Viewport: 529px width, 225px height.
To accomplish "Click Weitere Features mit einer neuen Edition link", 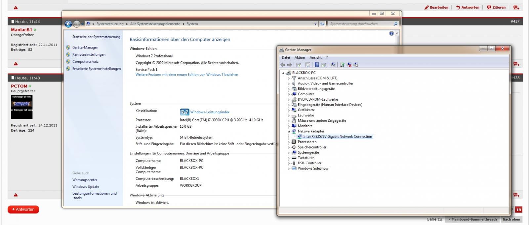I will [x=187, y=75].
